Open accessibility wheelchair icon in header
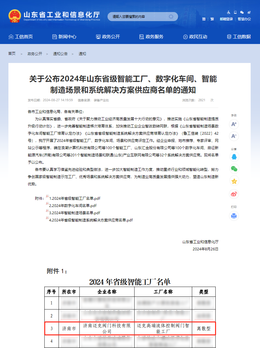 [x=228, y=12]
